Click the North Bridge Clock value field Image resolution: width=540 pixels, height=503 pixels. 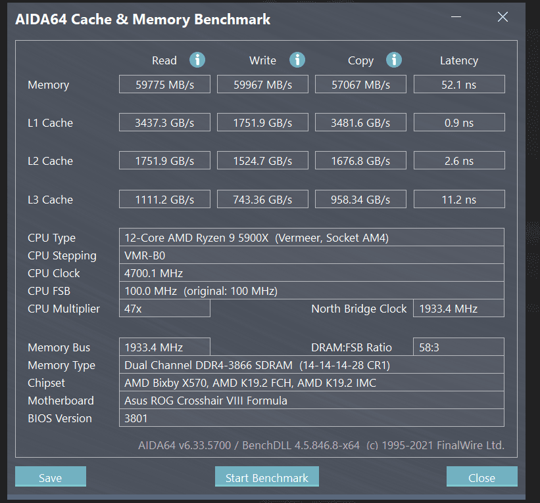tap(458, 309)
